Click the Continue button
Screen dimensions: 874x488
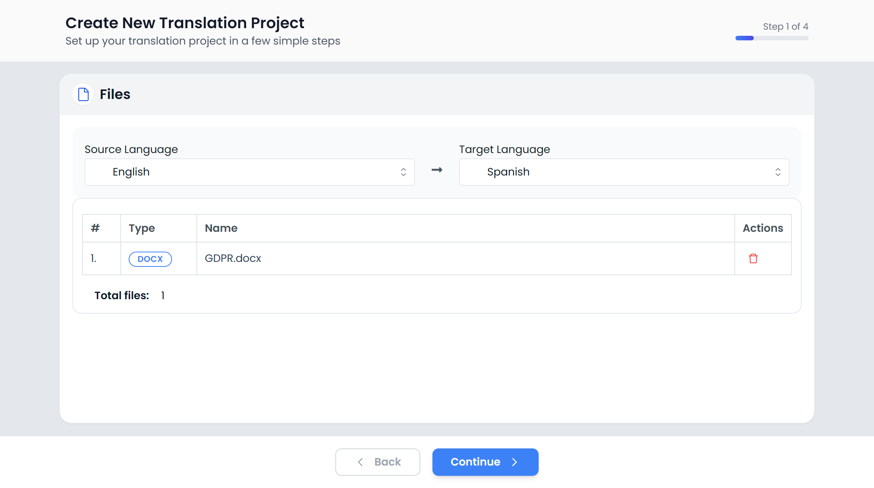pos(485,462)
